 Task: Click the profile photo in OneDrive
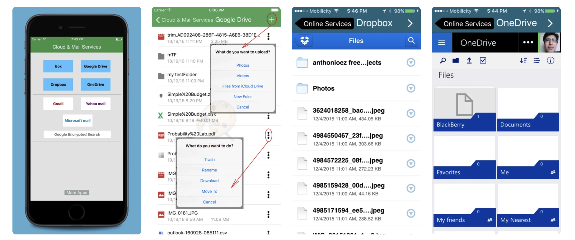[550, 42]
